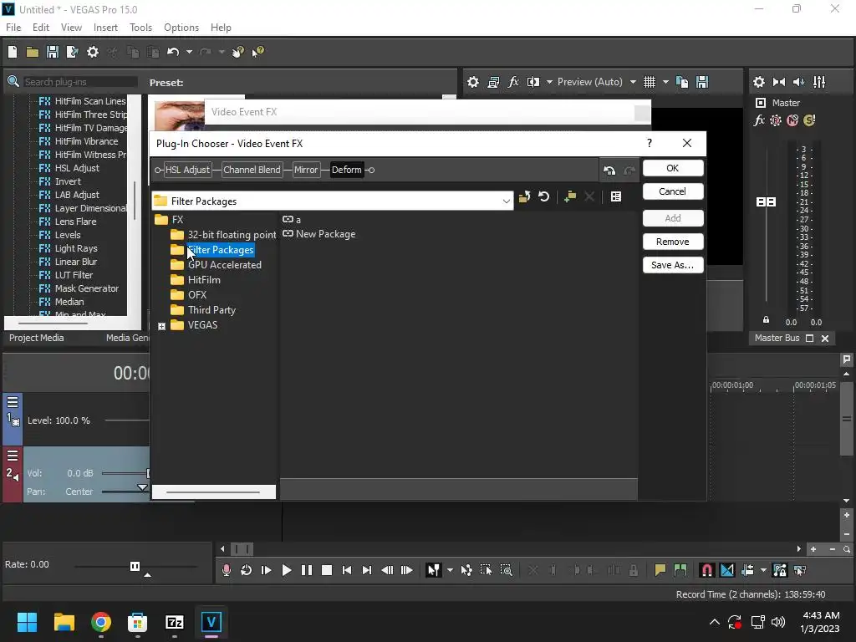Open Project Video Properties gear in the preview toolbar
Screen dimensions: 856x642
point(473,82)
